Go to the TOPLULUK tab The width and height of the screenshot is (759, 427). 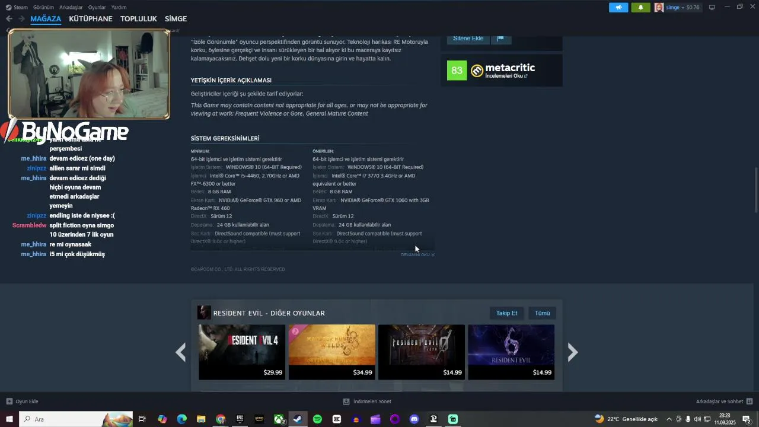tap(139, 19)
